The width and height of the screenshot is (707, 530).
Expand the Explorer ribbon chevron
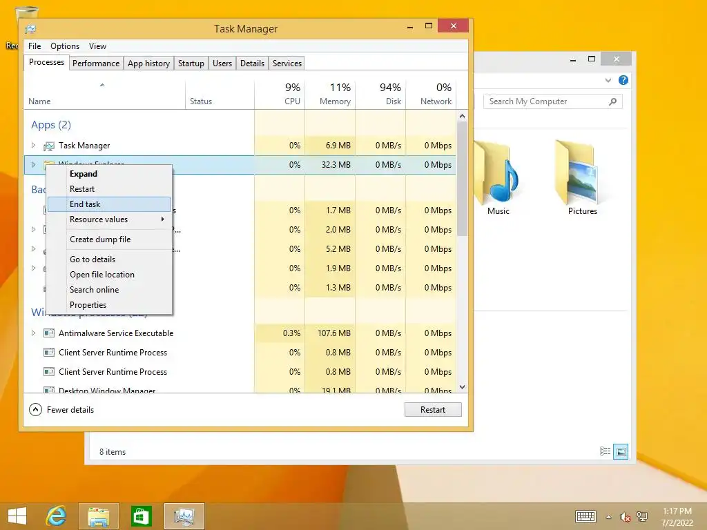(608, 80)
